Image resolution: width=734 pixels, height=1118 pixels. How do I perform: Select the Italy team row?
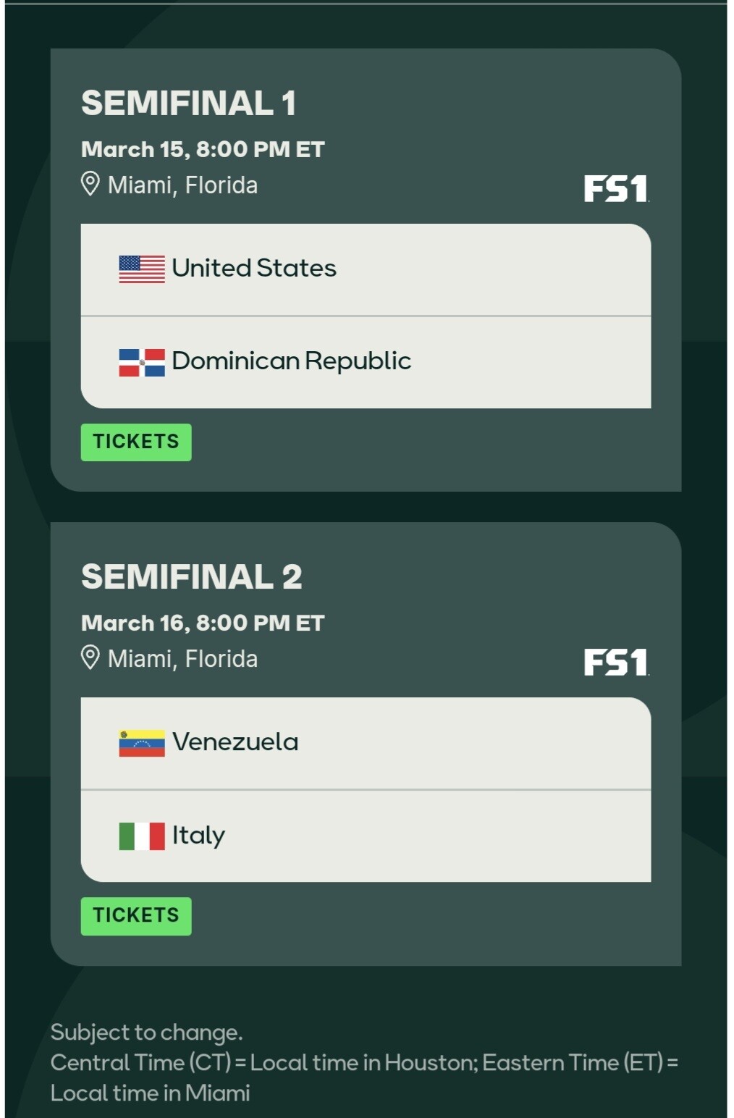(366, 836)
